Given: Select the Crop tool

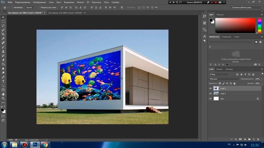Looking at the screenshot, I should click(3, 34).
